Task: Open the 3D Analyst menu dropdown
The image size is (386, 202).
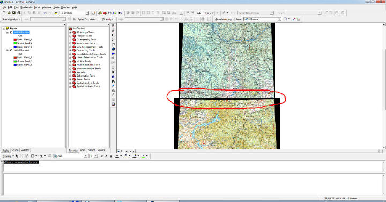Action: 108,19
